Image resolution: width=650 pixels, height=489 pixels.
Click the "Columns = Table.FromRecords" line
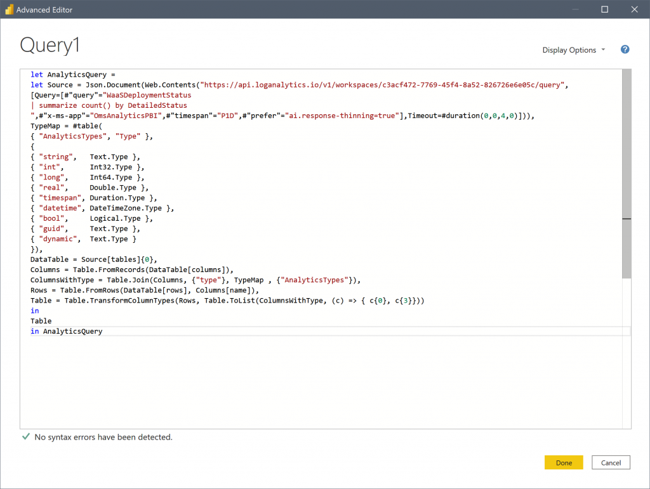coord(132,270)
